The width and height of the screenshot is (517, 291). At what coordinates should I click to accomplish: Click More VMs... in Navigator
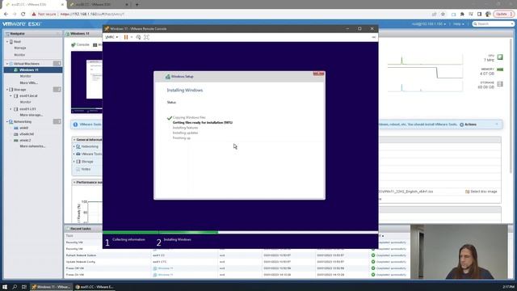[29, 82]
